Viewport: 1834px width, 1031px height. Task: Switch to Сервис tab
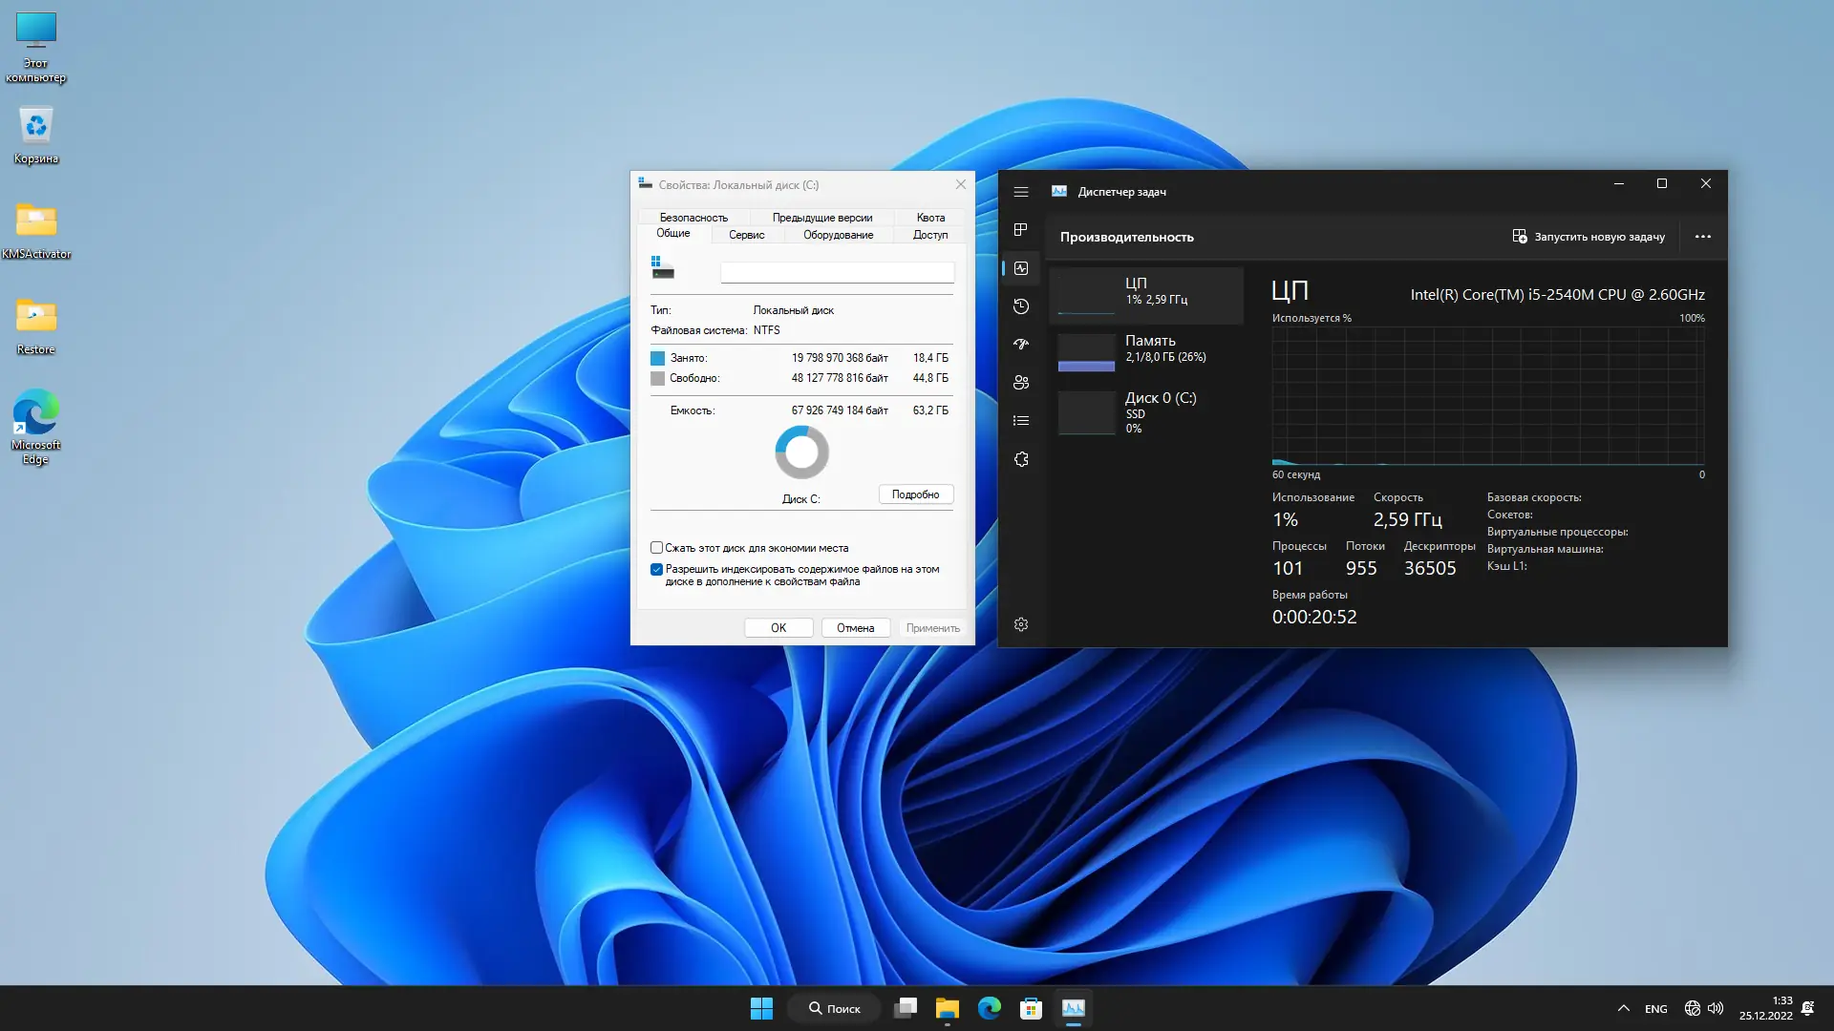click(746, 235)
